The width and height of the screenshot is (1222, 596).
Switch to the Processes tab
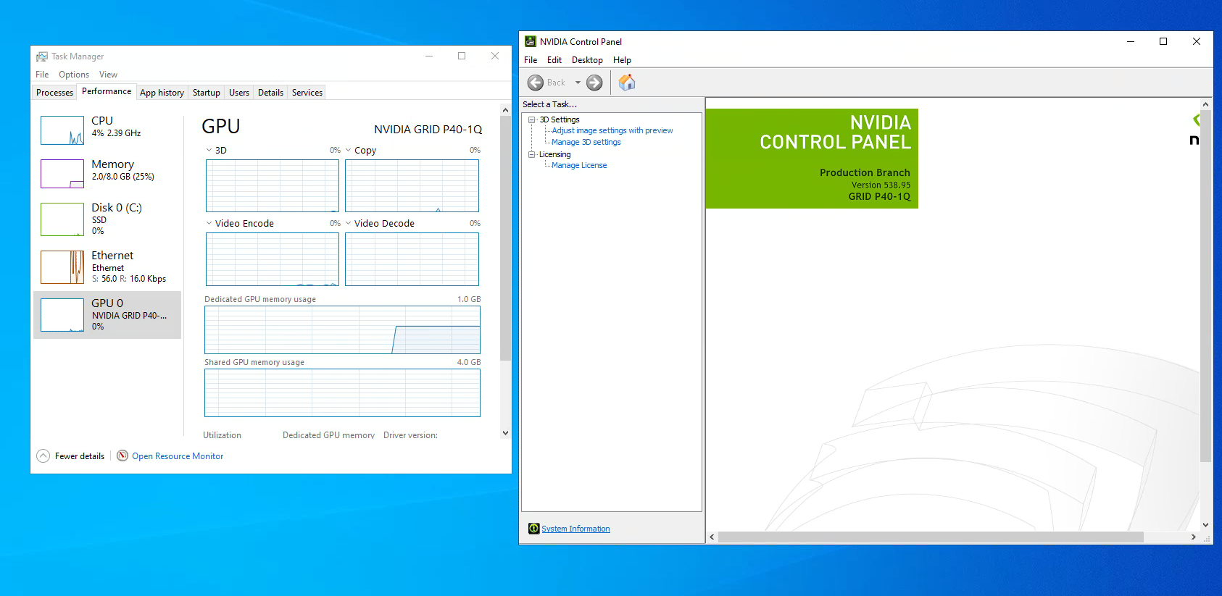pyautogui.click(x=54, y=93)
